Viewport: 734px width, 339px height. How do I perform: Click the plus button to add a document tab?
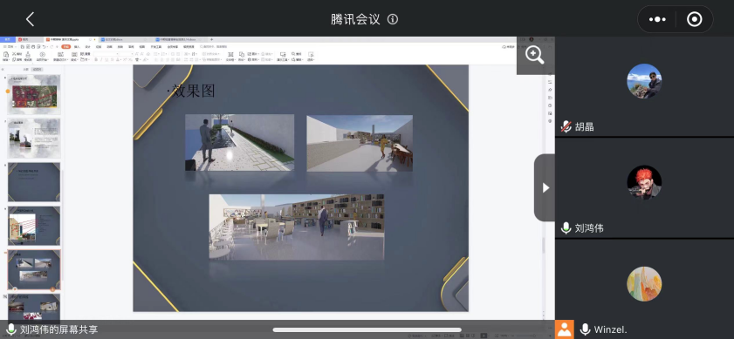211,40
